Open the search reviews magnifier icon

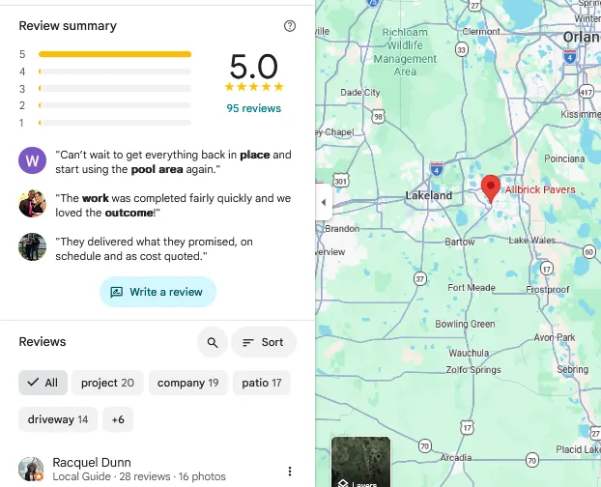[212, 342]
